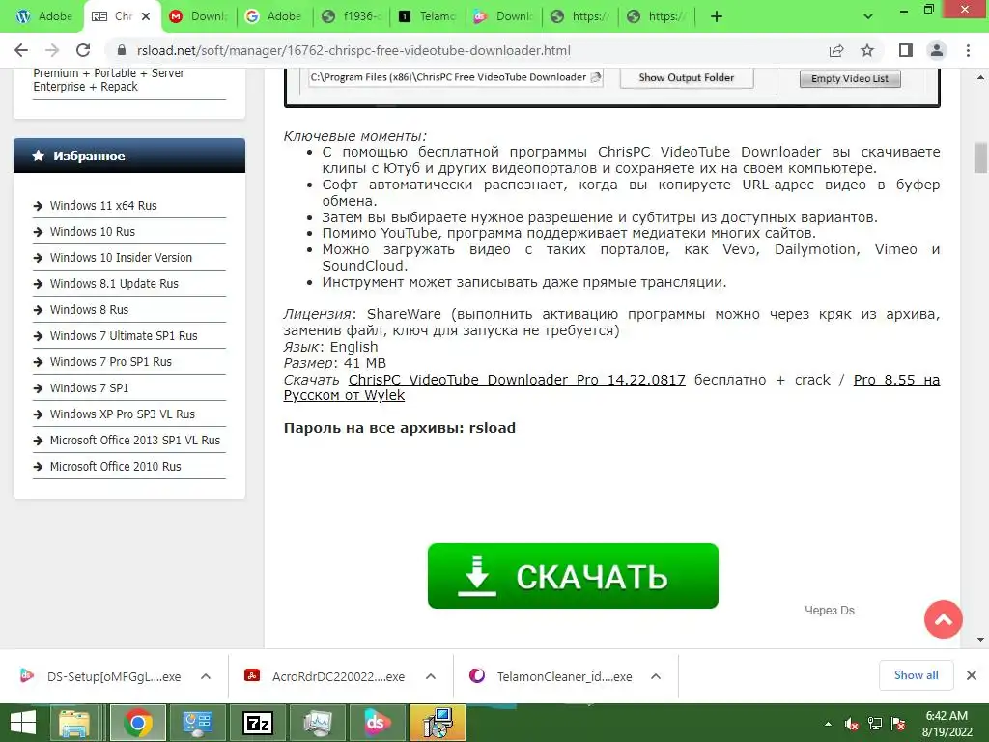
Task: Reload the rsload.net page
Action: click(x=83, y=50)
